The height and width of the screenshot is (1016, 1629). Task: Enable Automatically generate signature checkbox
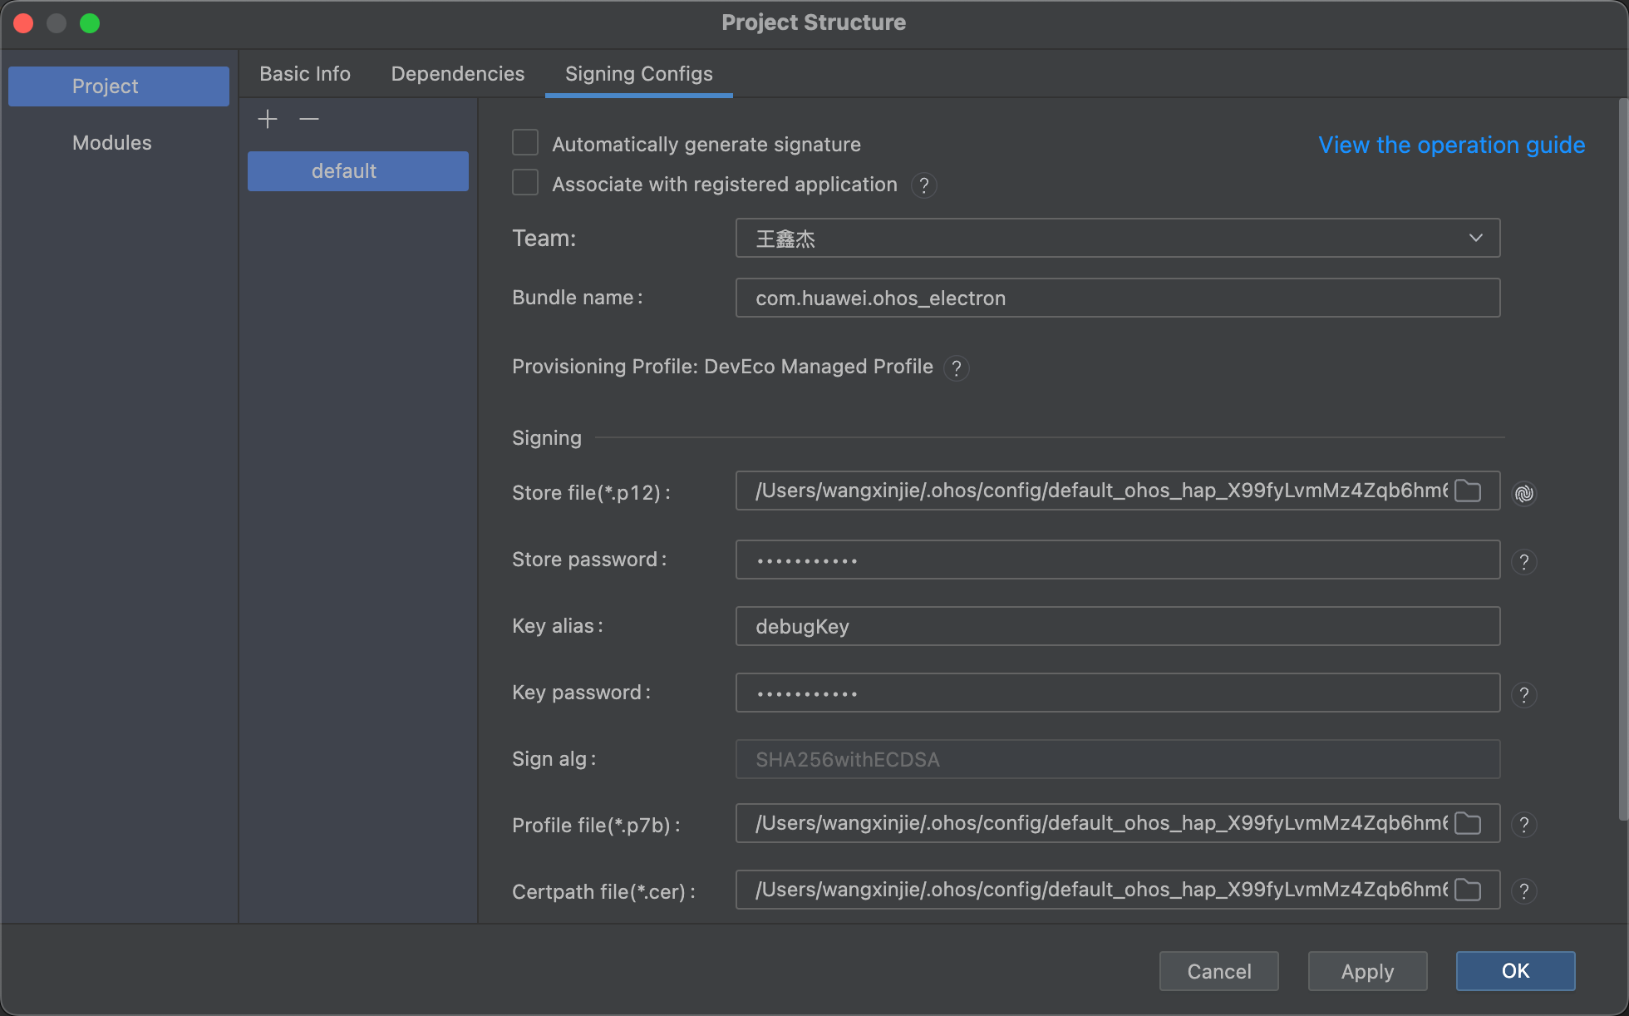525,143
